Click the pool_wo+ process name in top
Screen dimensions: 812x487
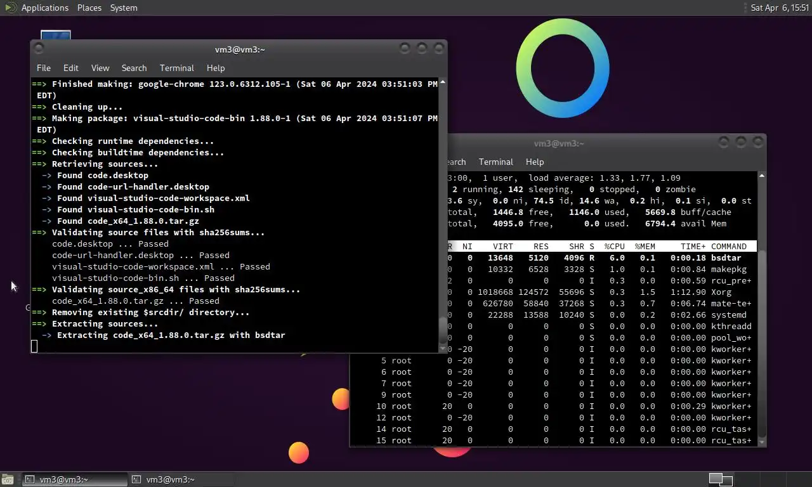click(731, 337)
